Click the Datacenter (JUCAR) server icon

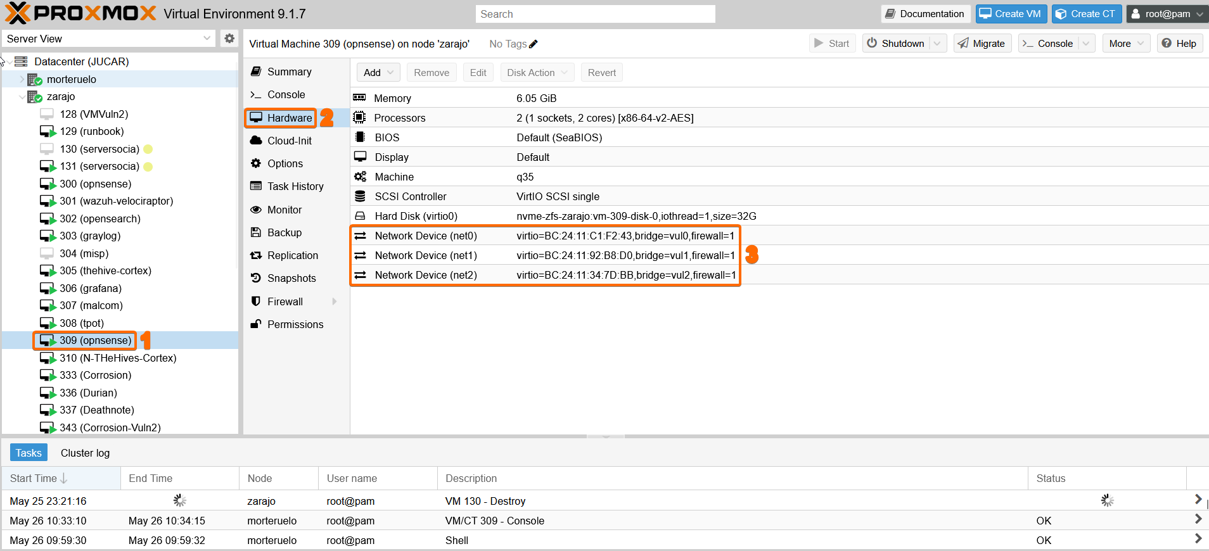(x=21, y=61)
